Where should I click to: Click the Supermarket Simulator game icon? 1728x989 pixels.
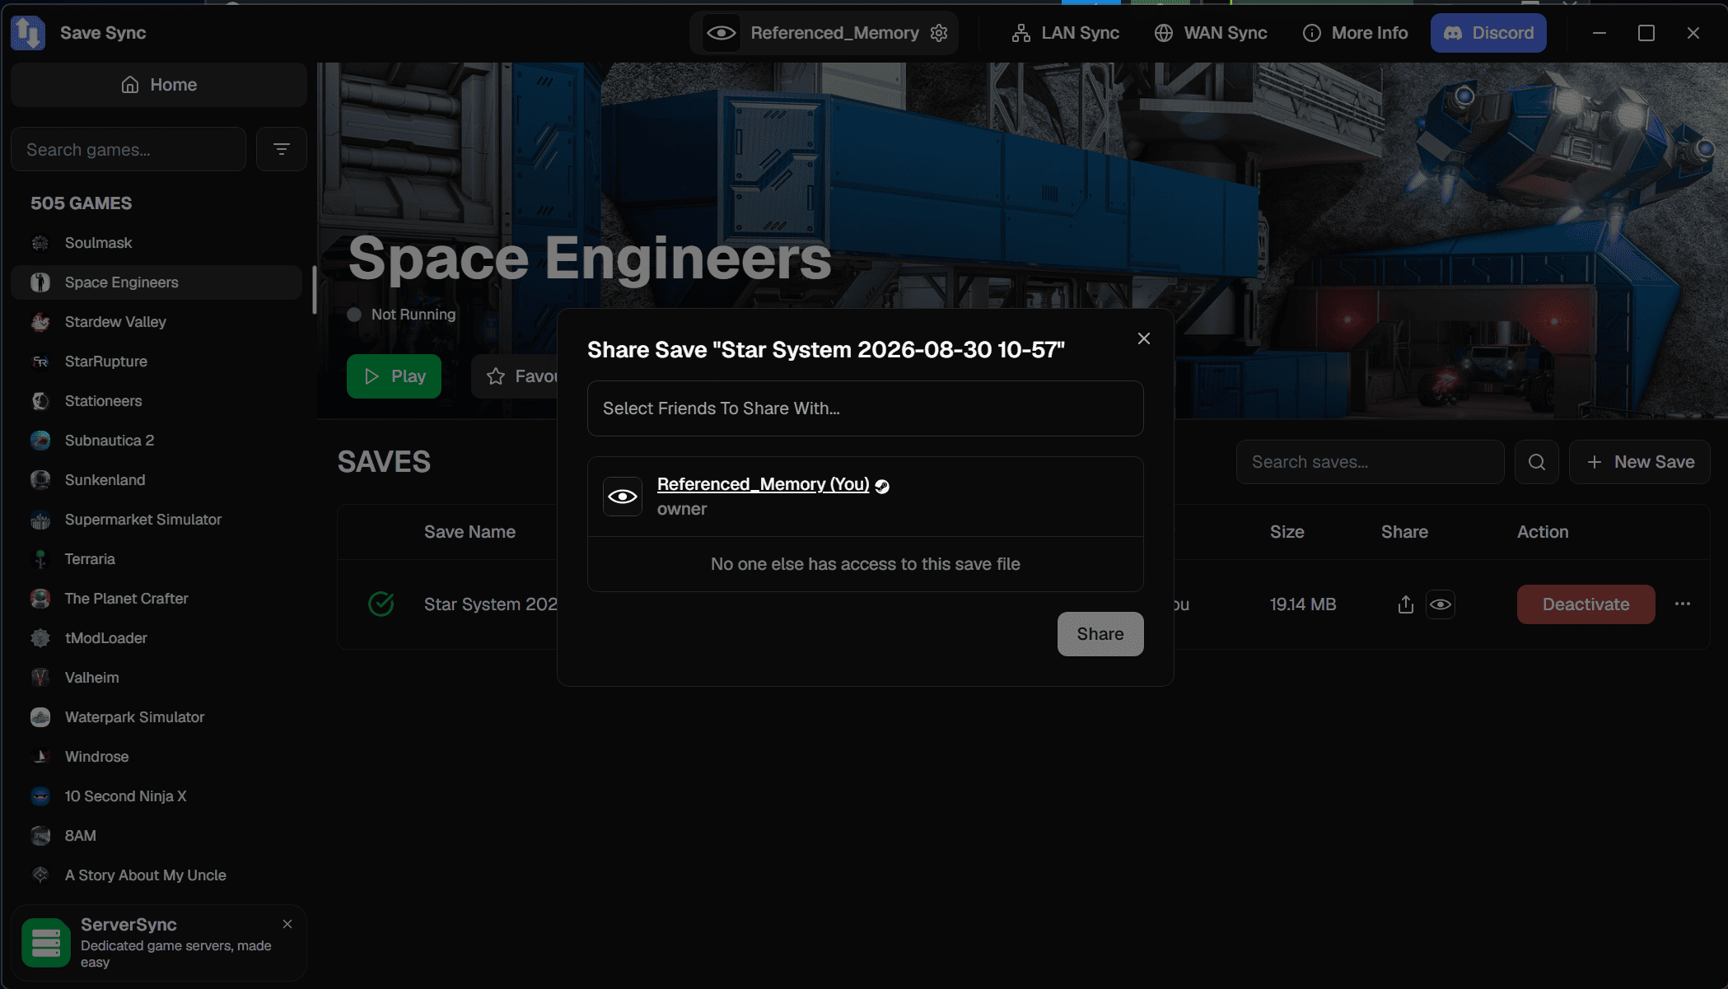tap(40, 520)
